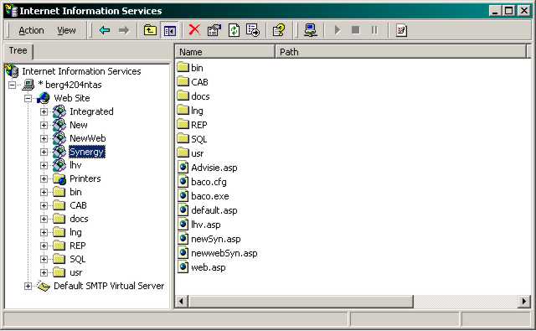Screen dimensions: 536x331
Task: Open Help with question mark icon
Action: (x=279, y=30)
